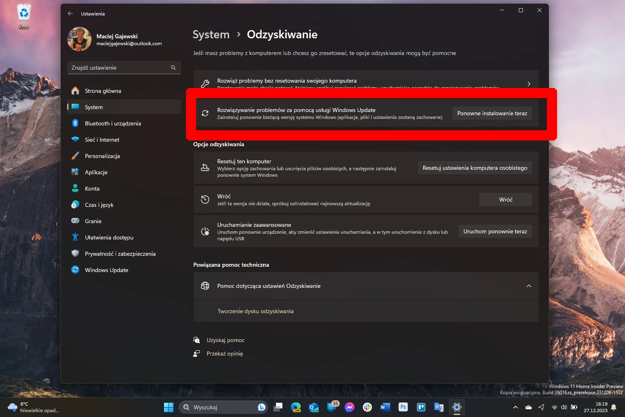Open Word from the taskbar
625x417 pixels.
[385, 407]
